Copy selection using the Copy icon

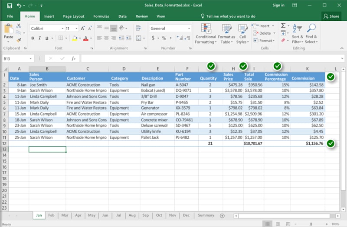coord(18,33)
